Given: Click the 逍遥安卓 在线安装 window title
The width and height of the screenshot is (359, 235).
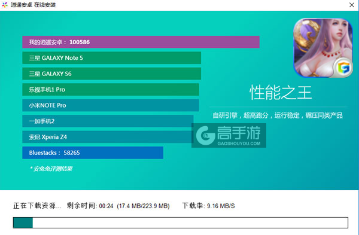Looking at the screenshot, I should (x=33, y=5).
